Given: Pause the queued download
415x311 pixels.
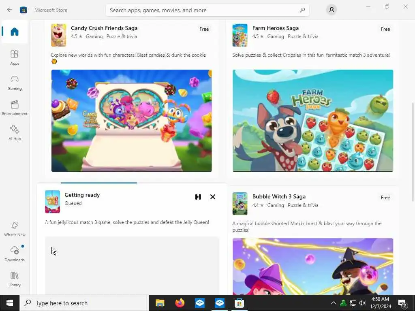Looking at the screenshot, I should point(198,197).
